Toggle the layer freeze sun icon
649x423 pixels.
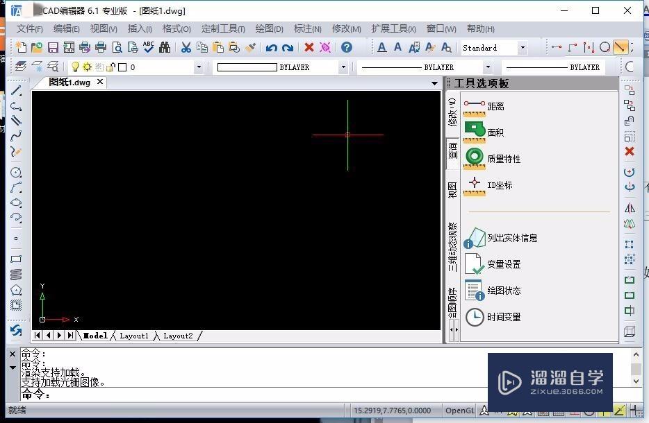(x=86, y=67)
